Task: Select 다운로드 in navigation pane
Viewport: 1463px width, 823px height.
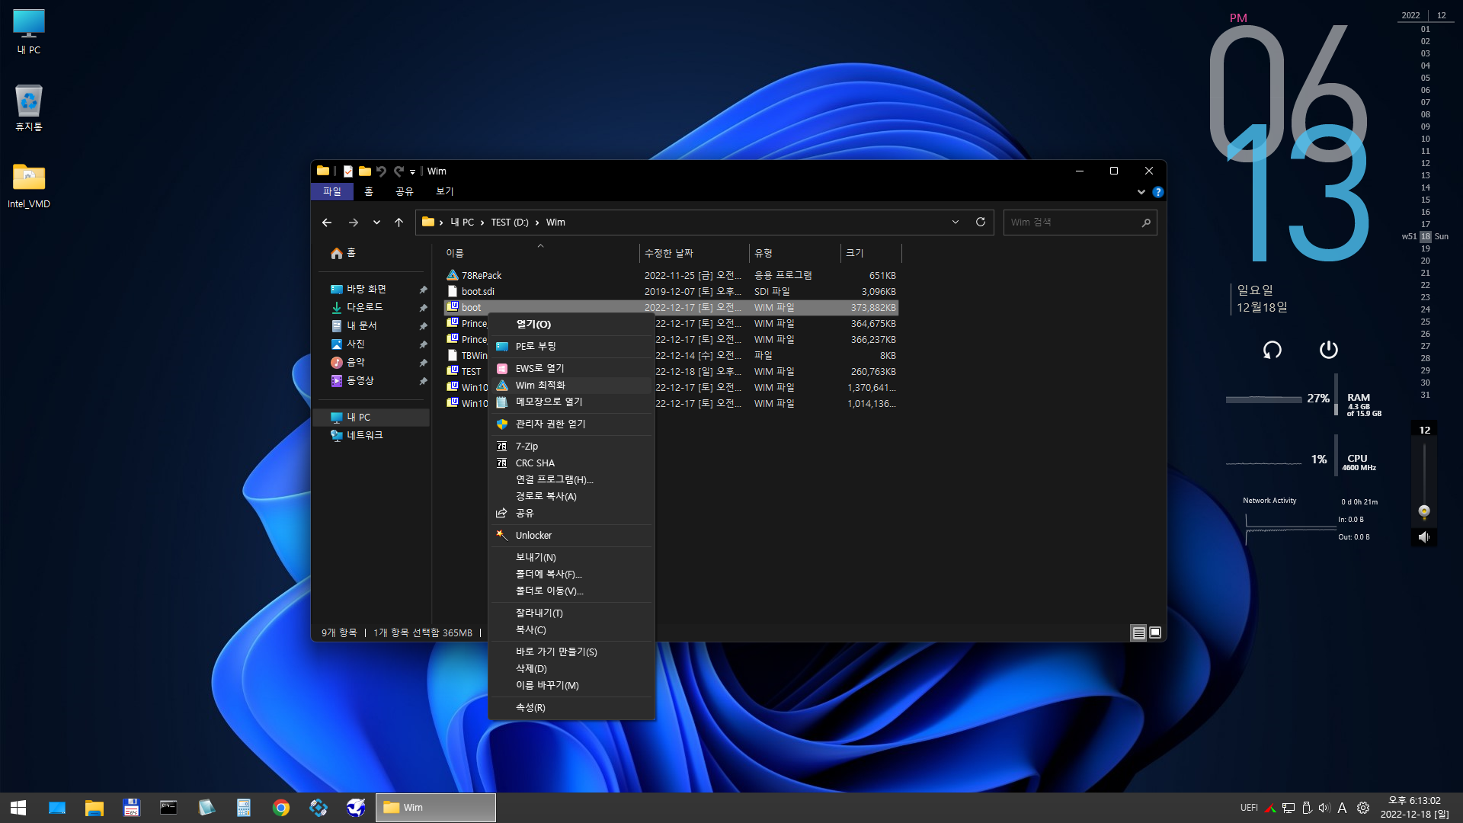Action: tap(365, 307)
